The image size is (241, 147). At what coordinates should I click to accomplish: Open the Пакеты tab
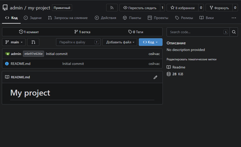click(132, 18)
